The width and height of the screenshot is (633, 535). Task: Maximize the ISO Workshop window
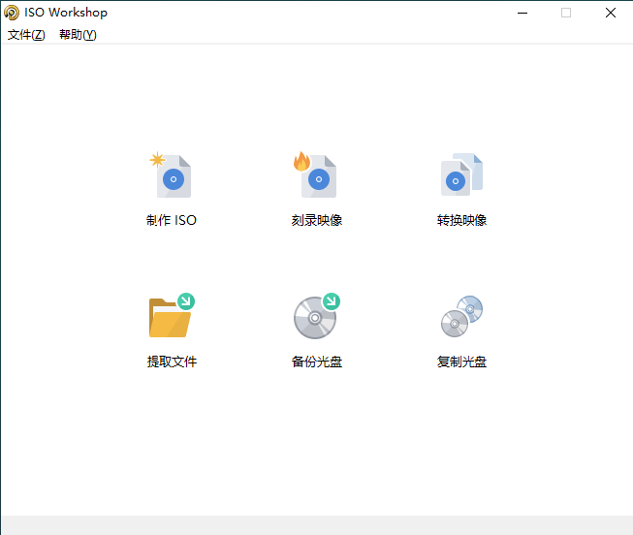566,13
